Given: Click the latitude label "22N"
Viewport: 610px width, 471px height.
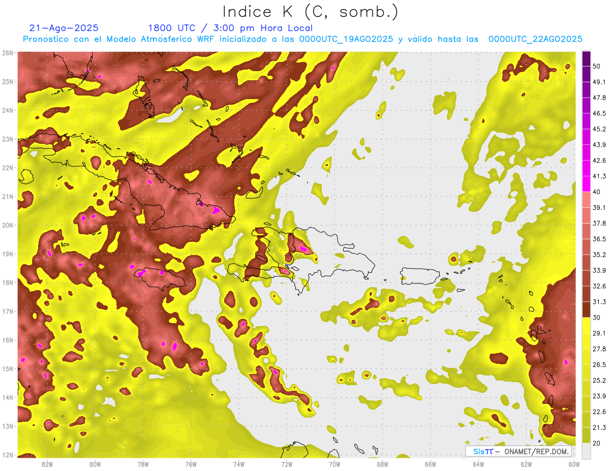Looking at the screenshot, I should [x=8, y=168].
